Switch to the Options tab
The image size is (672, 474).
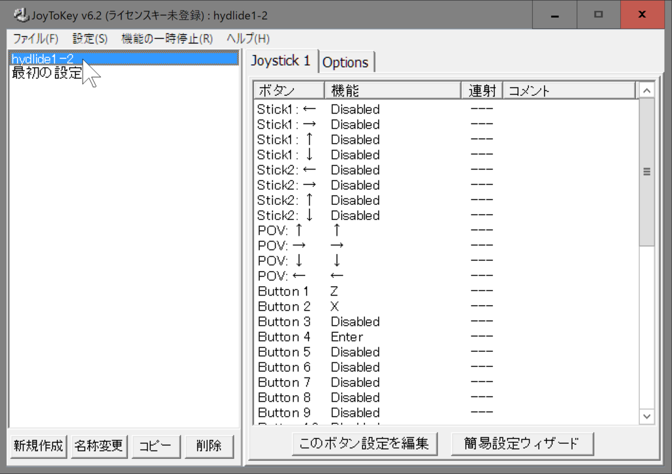pos(345,62)
